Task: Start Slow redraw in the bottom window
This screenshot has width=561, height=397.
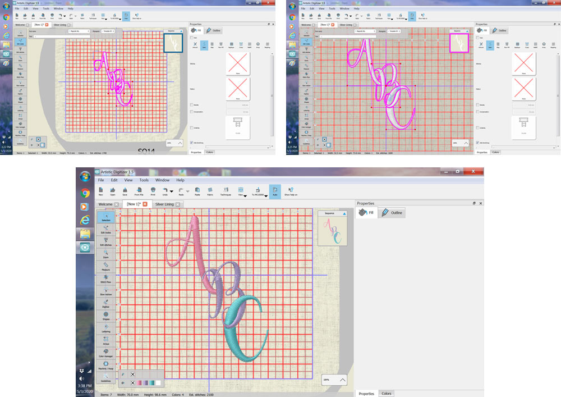Action: click(106, 290)
